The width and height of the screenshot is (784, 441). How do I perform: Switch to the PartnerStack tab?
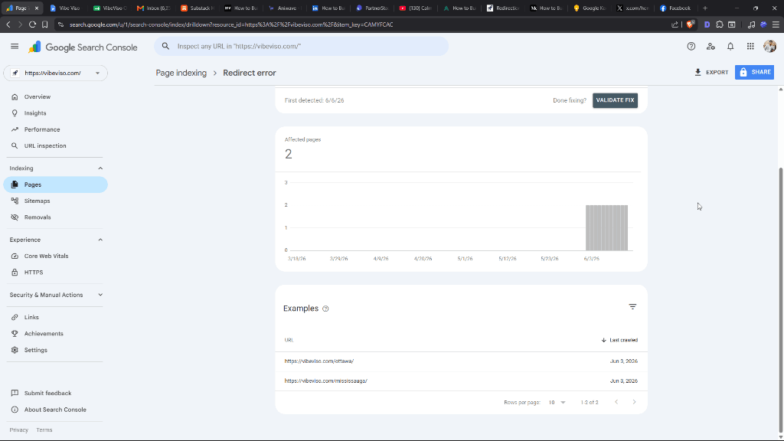point(371,8)
